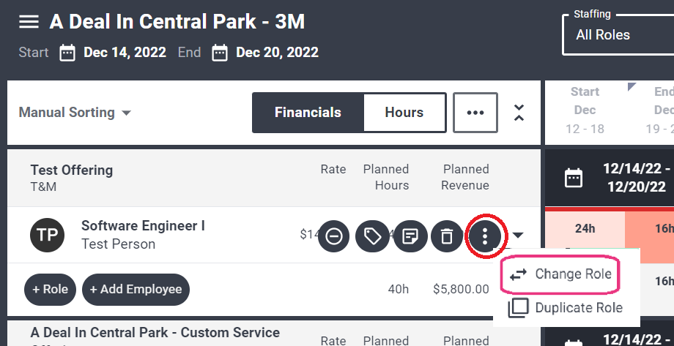Click the calendar icon beside 12/14/22 - 12/20/22
Viewport: 674px width, 346px height.
tap(574, 178)
